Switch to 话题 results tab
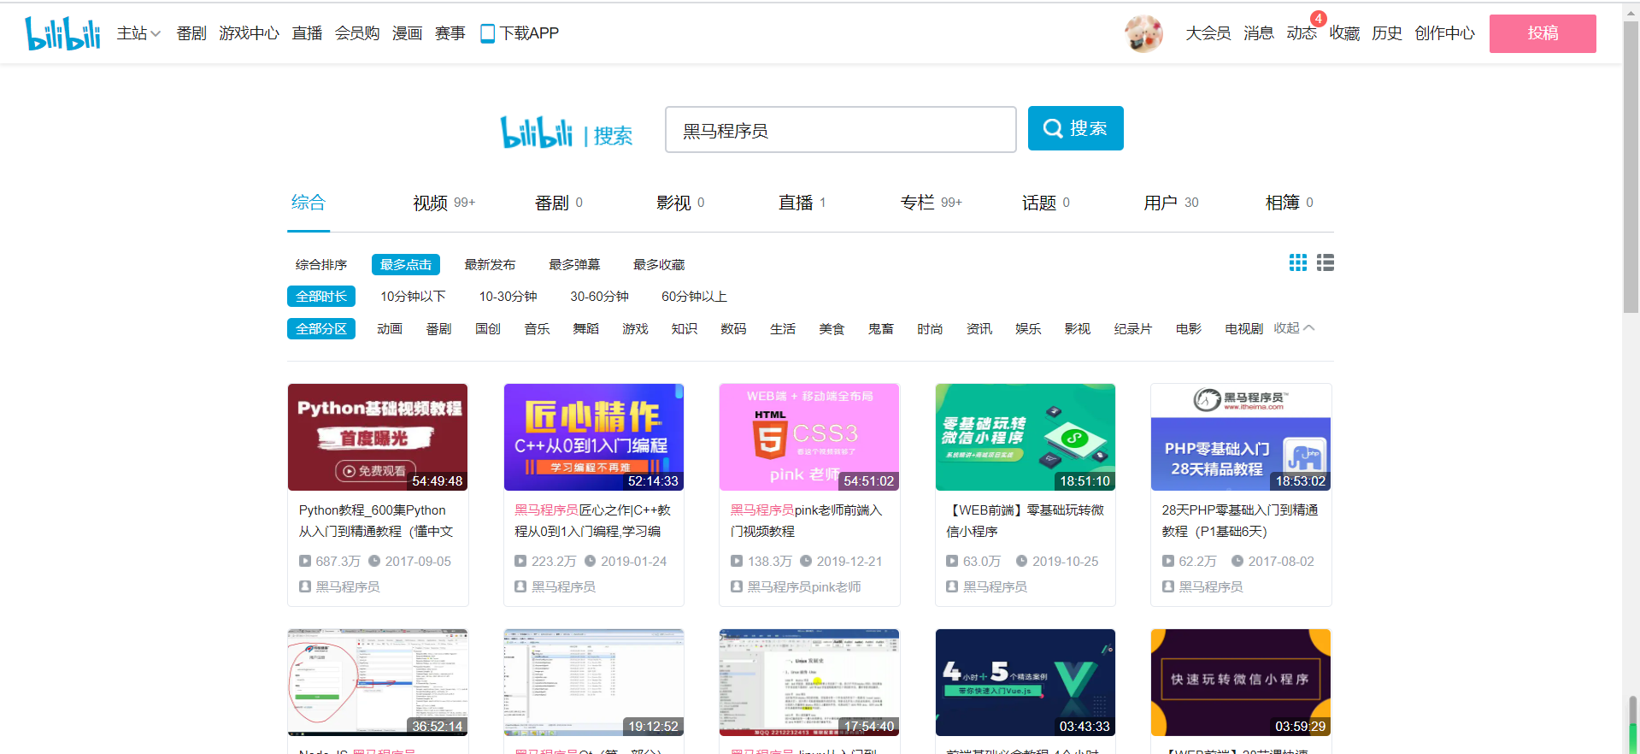The height and width of the screenshot is (754, 1640). pyautogui.click(x=1046, y=203)
